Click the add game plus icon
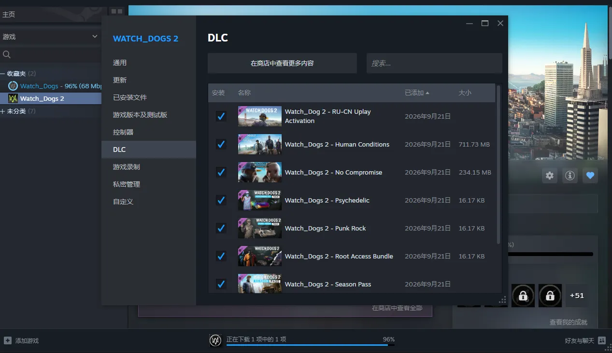This screenshot has height=353, width=612. pyautogui.click(x=7, y=340)
